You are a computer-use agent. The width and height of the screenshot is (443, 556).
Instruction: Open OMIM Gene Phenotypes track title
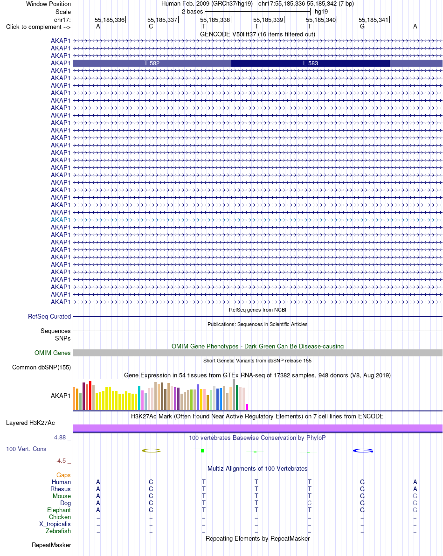(257, 347)
